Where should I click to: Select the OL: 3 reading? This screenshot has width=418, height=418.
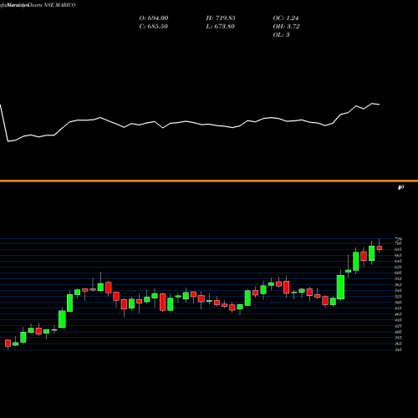tap(281, 35)
